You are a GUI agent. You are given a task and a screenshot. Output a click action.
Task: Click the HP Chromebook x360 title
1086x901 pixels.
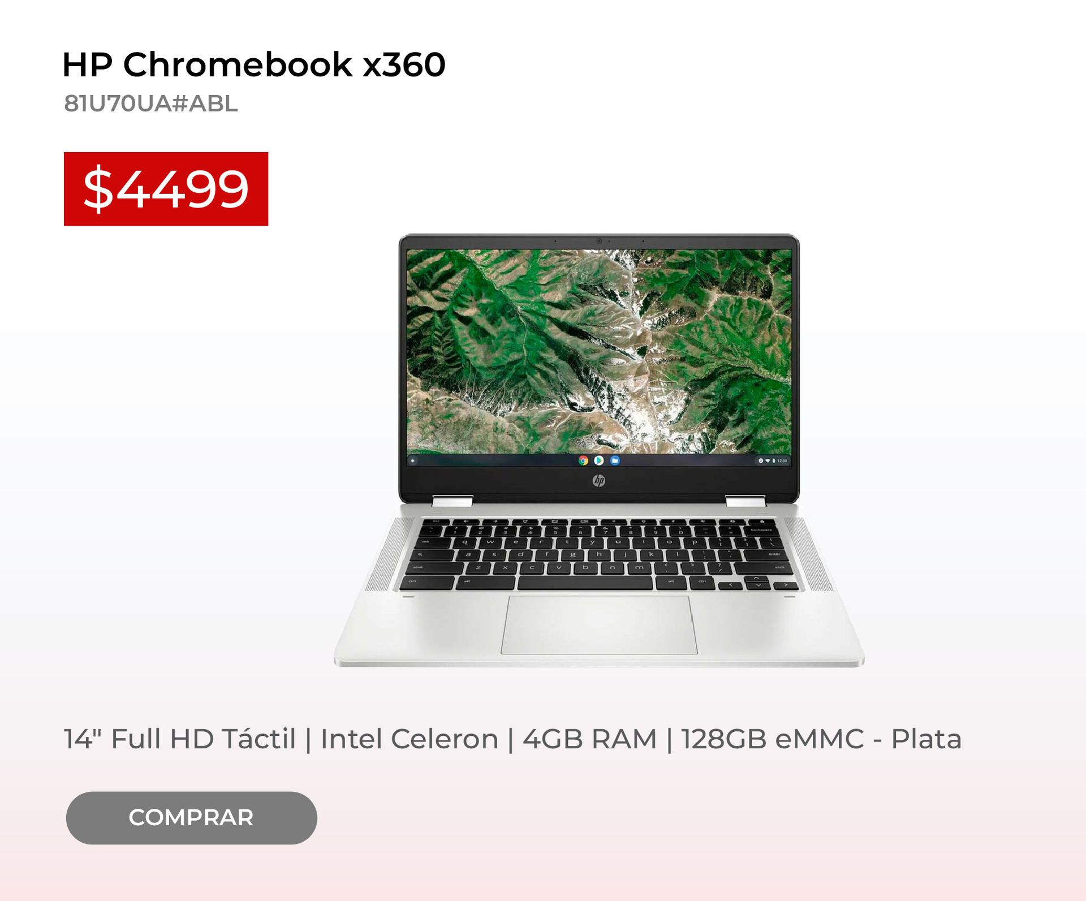254,64
